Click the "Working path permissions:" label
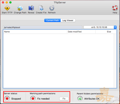This screenshot has height=104, width=120. tap(43, 93)
